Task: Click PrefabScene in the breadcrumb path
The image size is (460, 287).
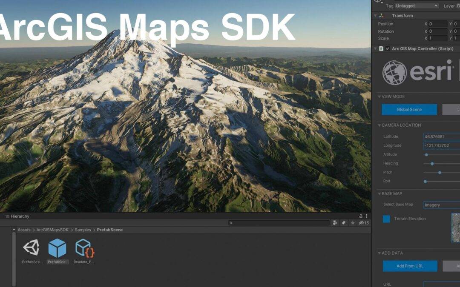Action: click(110, 230)
